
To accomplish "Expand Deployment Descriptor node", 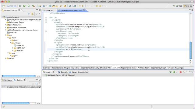I will pos(5,20).
